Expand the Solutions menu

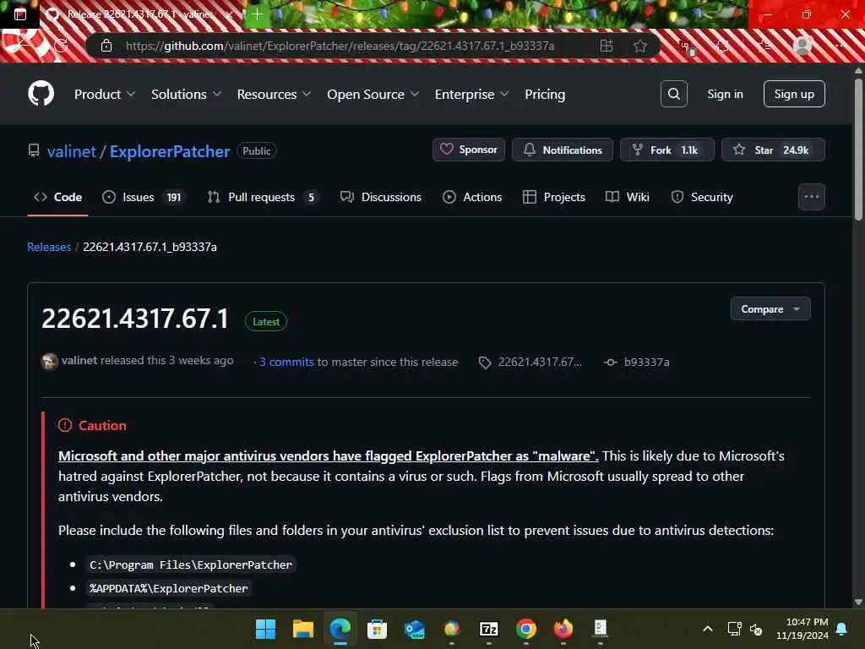(187, 95)
